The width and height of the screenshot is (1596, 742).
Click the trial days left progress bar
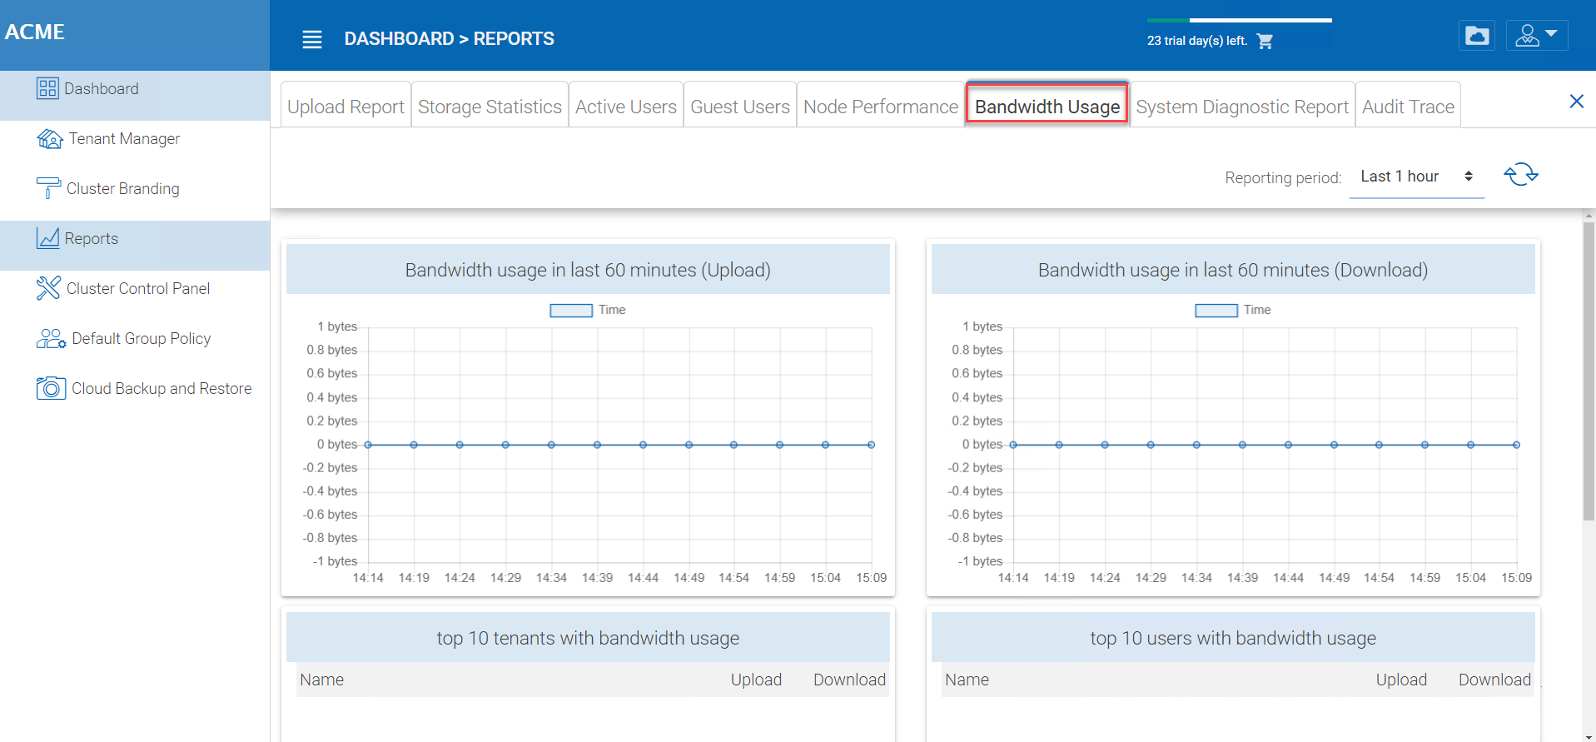pos(1239,20)
